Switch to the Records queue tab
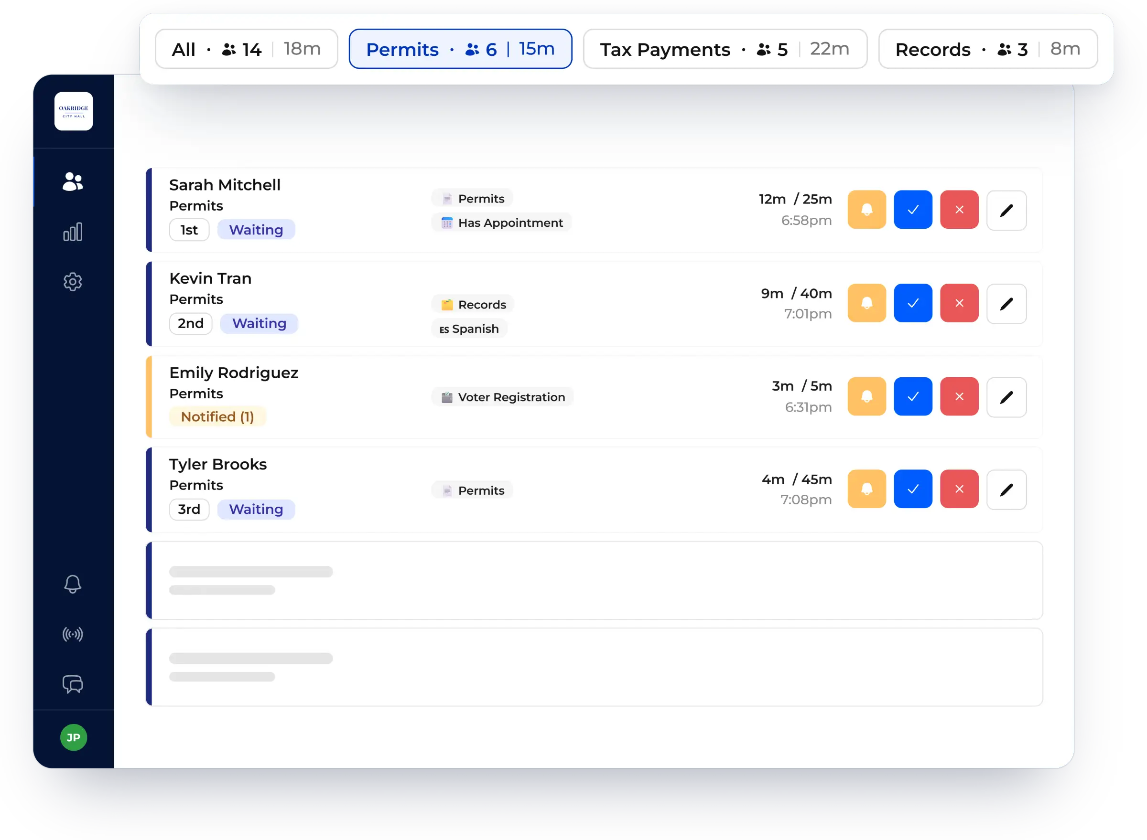 [x=988, y=49]
